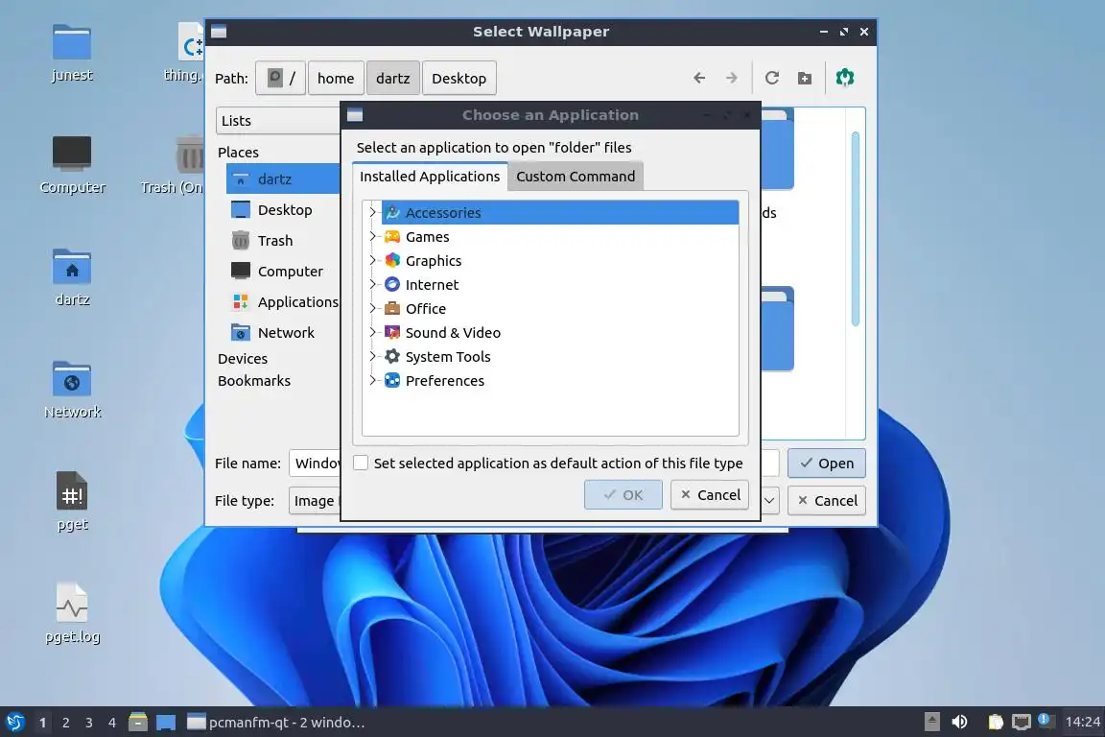Expand the Office category
This screenshot has width=1105, height=737.
[x=373, y=308]
